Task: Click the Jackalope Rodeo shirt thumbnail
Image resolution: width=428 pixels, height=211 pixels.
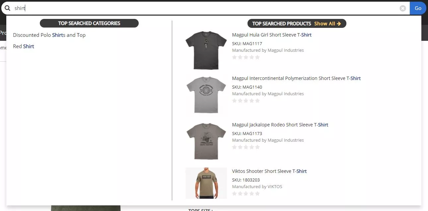Action: coord(206,141)
